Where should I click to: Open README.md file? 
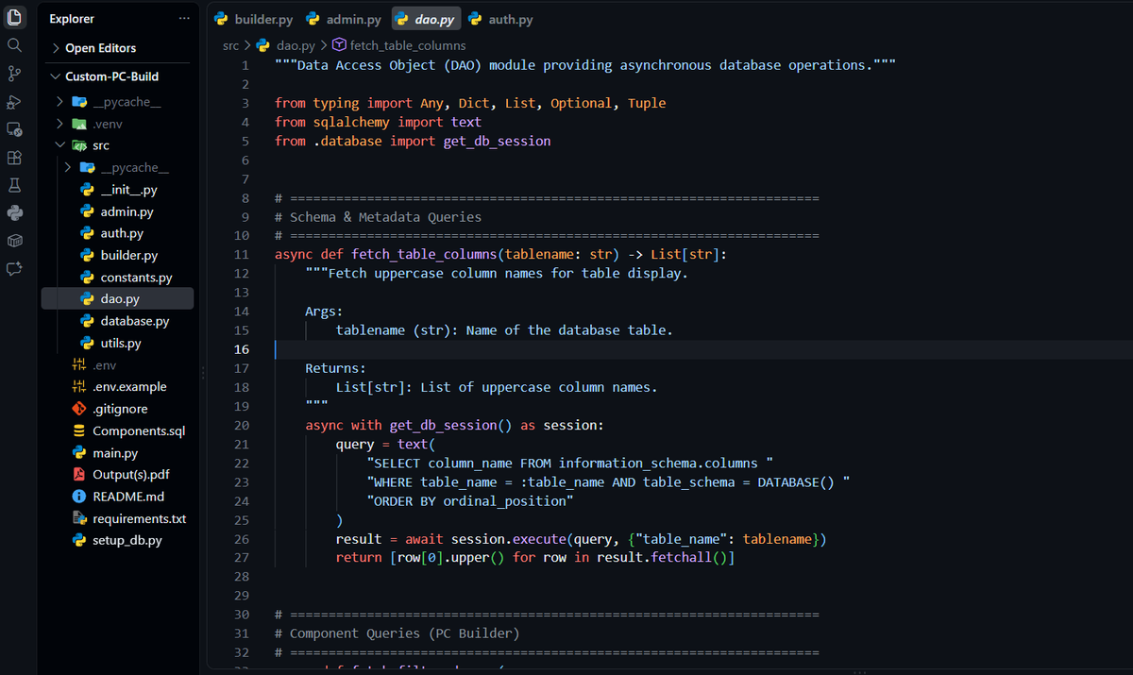(x=118, y=497)
